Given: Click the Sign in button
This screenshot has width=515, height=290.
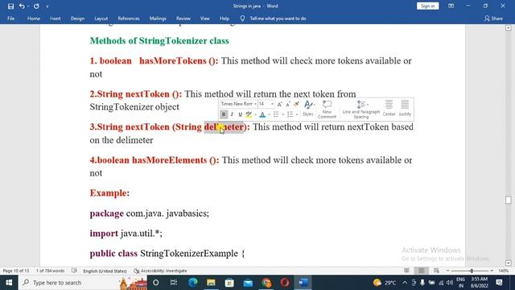Looking at the screenshot, I should coord(427,6).
